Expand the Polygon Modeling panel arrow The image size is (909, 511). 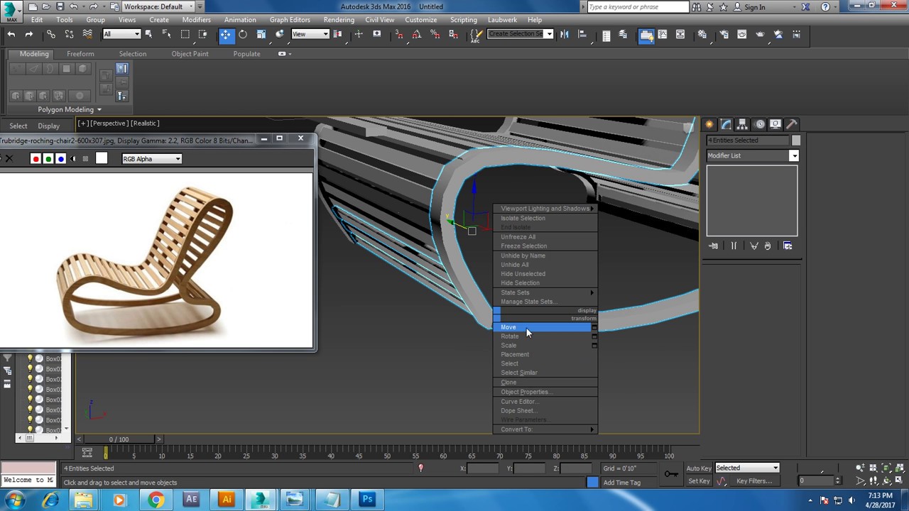99,110
